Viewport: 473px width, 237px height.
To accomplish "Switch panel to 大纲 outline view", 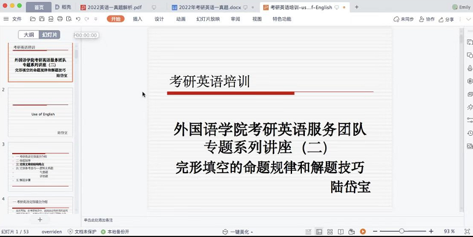I will tap(29, 35).
